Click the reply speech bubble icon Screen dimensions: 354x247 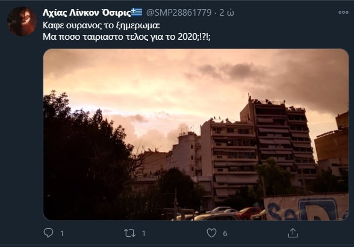pos(48,233)
